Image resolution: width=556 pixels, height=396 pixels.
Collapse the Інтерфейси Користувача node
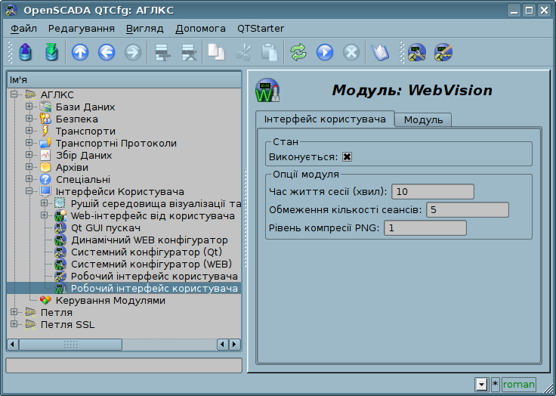[29, 191]
